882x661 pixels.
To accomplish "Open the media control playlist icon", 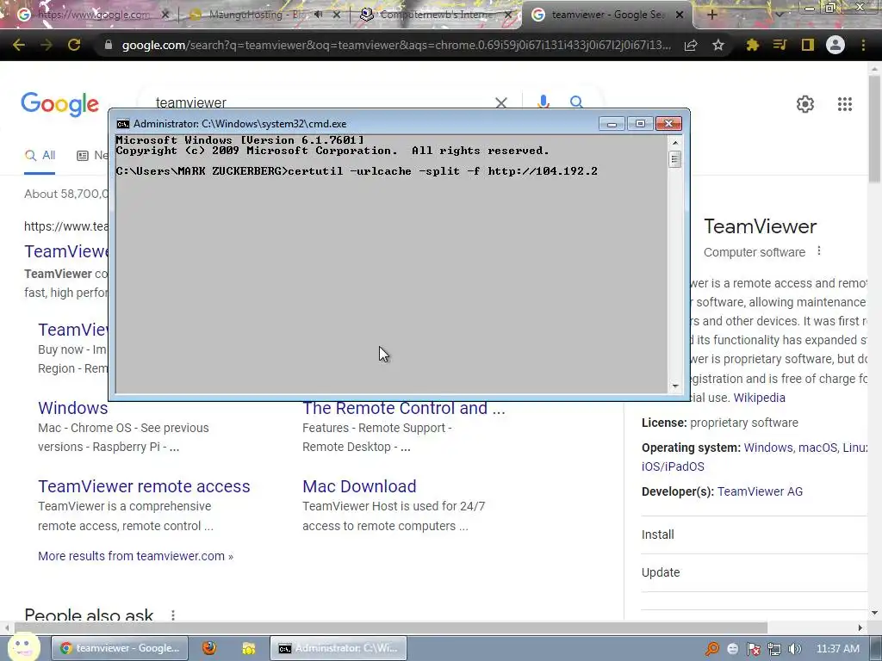I will click(x=780, y=45).
